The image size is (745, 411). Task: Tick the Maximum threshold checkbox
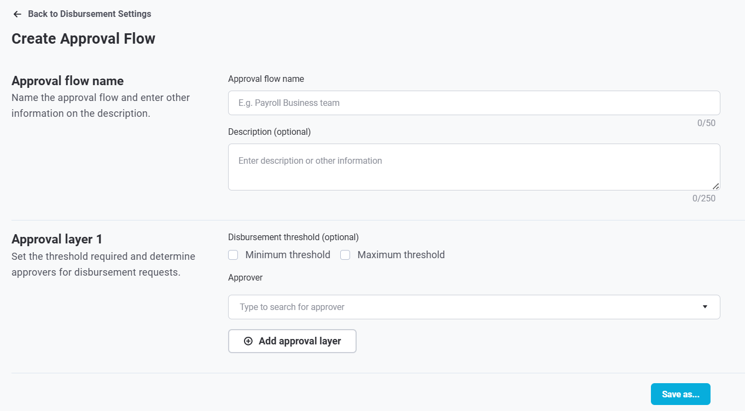[x=345, y=255]
